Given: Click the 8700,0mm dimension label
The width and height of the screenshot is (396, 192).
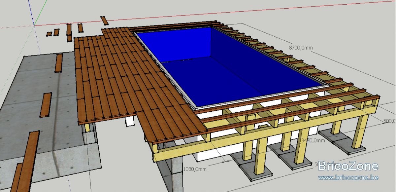Looking at the screenshot, I should [x=301, y=48].
